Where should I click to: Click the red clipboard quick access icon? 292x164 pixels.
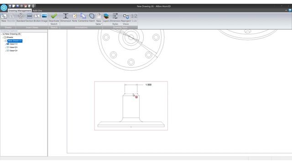point(26,6)
